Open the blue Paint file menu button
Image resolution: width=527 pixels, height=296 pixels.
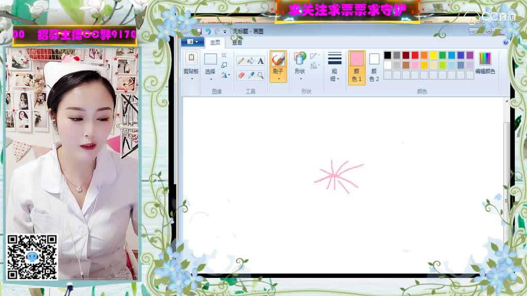192,42
